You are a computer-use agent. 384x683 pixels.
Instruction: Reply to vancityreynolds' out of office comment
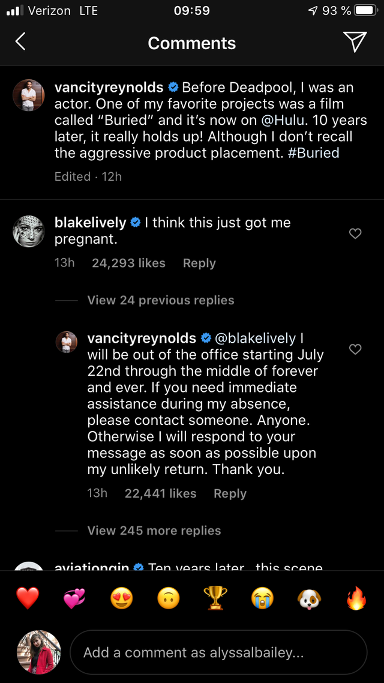pyautogui.click(x=230, y=493)
